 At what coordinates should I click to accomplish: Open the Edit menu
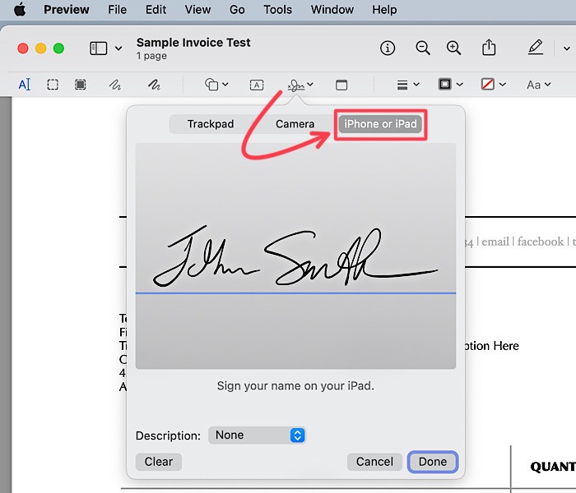[x=156, y=10]
